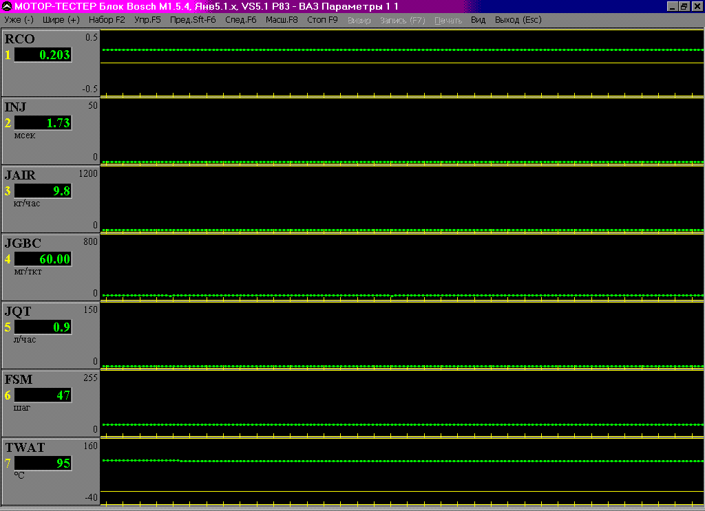
Task: Click the TWAT value field 95
Action: point(43,463)
